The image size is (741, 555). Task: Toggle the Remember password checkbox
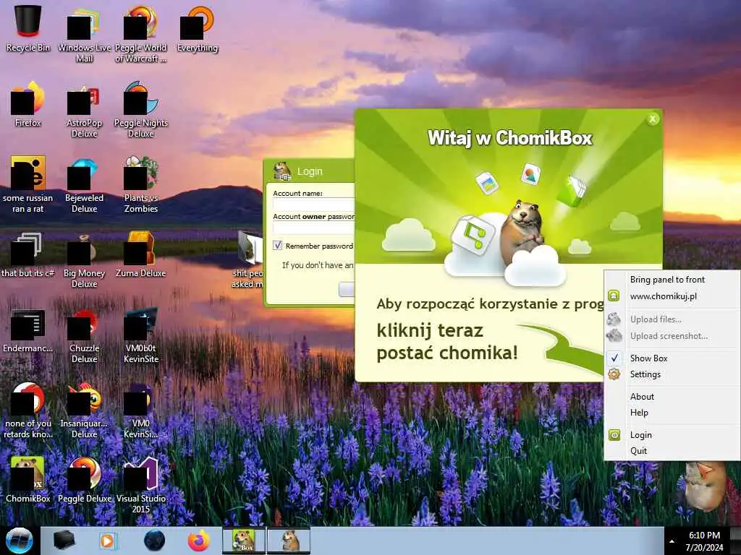tap(277, 246)
